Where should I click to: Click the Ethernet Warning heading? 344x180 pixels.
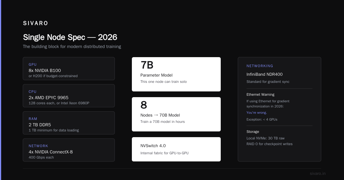click(260, 95)
